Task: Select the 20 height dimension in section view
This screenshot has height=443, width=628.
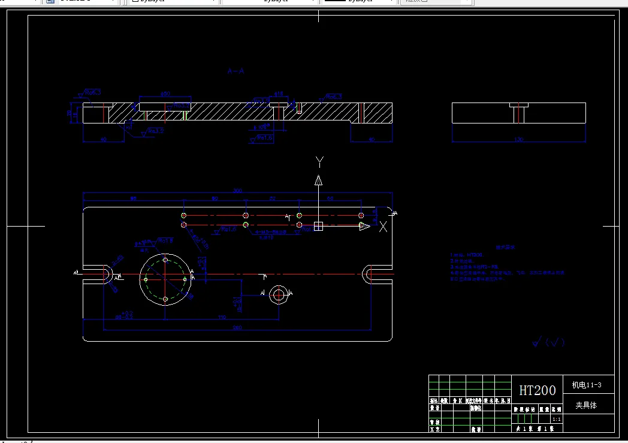Action: [x=70, y=113]
